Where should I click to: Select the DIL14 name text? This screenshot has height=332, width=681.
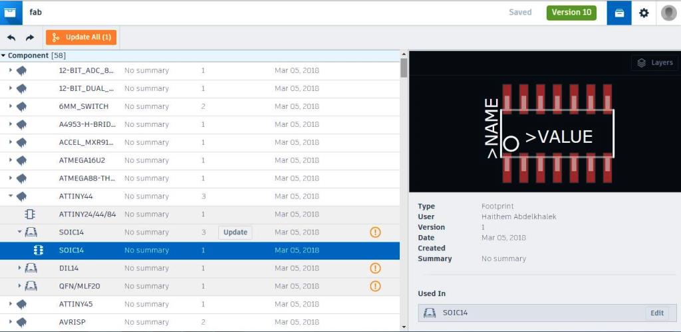(x=68, y=268)
